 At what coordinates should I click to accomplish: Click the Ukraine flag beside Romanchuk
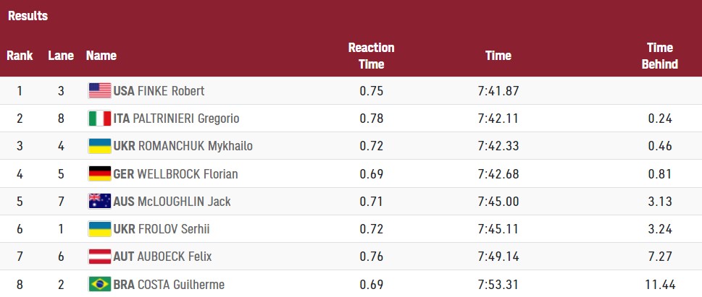(99, 146)
